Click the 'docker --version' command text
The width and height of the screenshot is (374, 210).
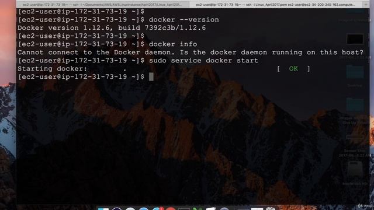tap(183, 20)
